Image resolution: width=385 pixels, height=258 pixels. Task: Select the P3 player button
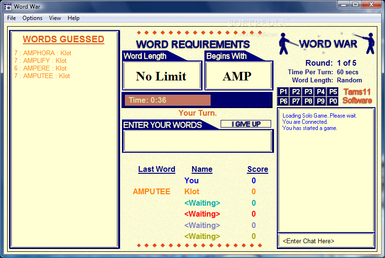(x=308, y=92)
